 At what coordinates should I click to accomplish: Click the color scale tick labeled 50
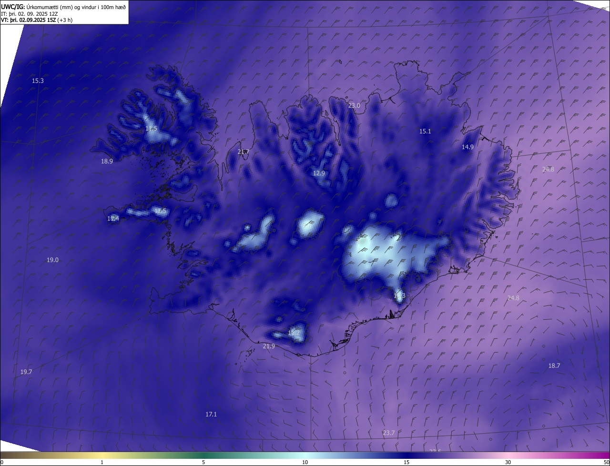[x=606, y=462]
